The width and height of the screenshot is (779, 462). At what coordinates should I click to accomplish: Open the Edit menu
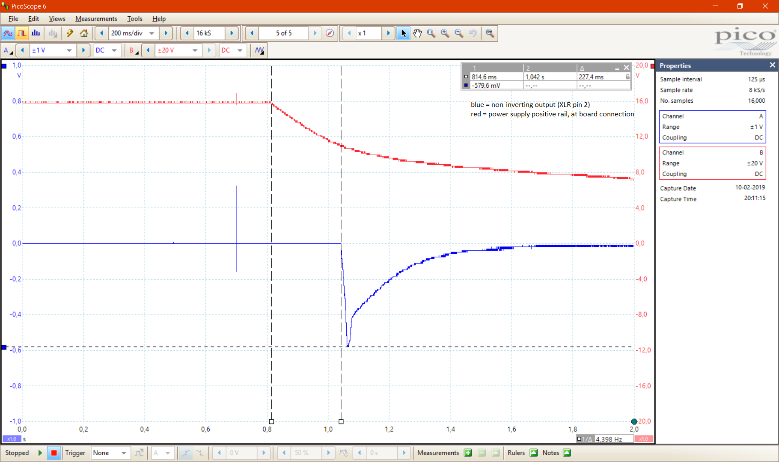[33, 18]
